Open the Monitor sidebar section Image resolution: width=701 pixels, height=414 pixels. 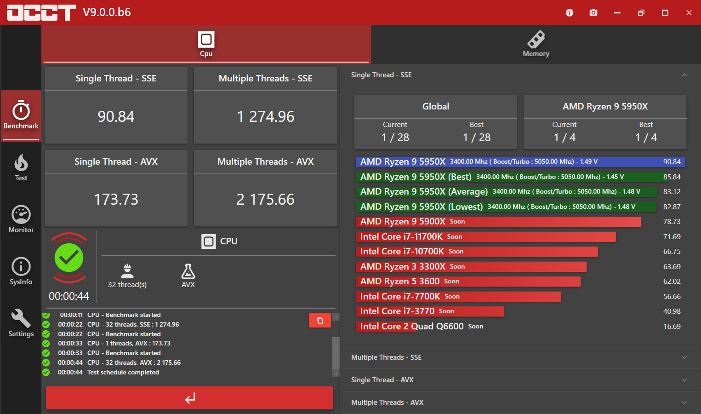(21, 219)
